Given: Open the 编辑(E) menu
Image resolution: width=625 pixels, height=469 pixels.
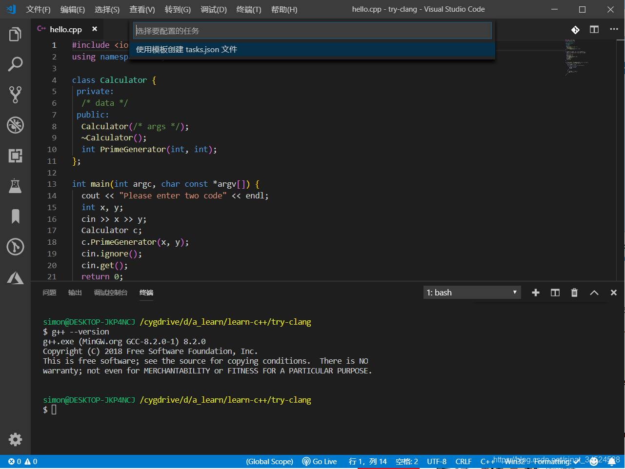Looking at the screenshot, I should pos(72,9).
